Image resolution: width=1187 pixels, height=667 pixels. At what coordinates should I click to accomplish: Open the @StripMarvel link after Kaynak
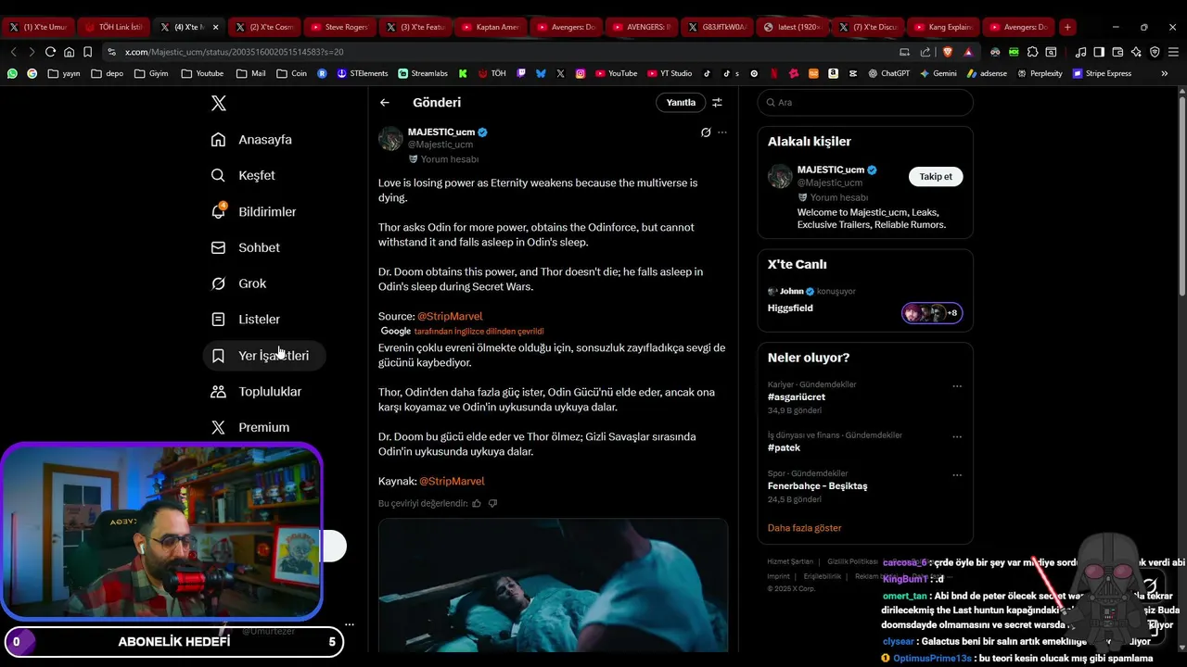[452, 481]
